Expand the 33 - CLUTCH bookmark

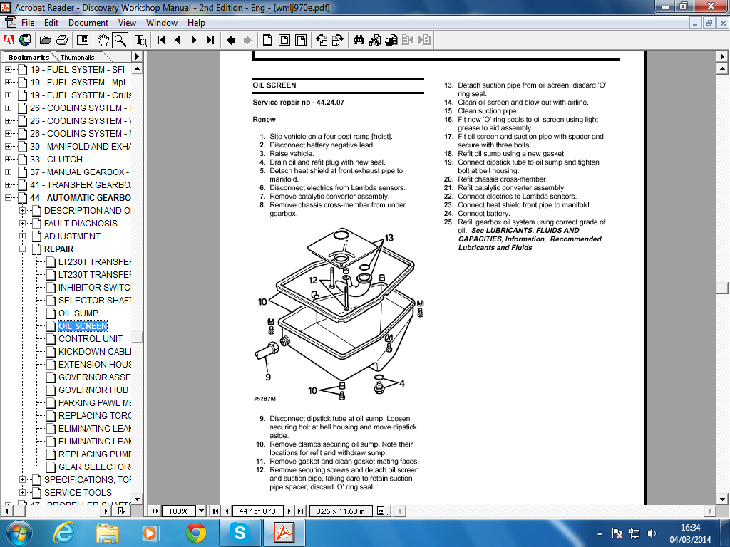pos(9,159)
